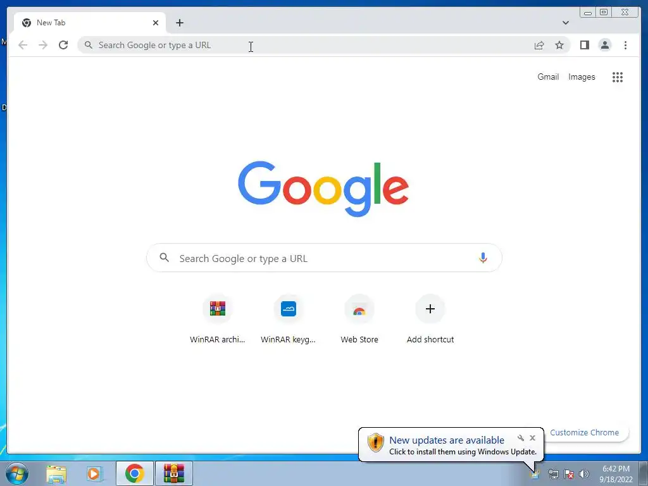
Task: Open the volume speaker icon
Action: click(x=584, y=475)
